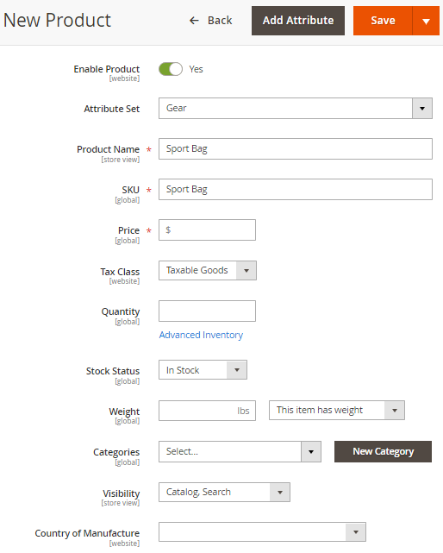Toggle the Enable Product switch
This screenshot has height=553, width=443.
pos(171,69)
